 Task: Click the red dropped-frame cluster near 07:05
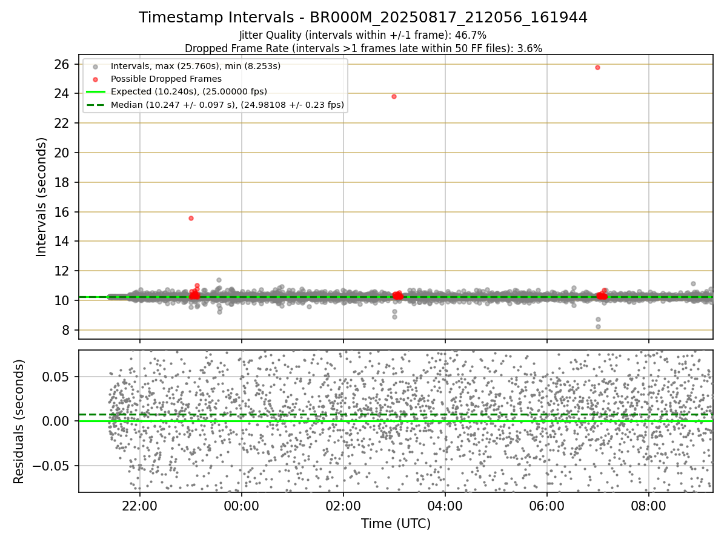(x=602, y=296)
